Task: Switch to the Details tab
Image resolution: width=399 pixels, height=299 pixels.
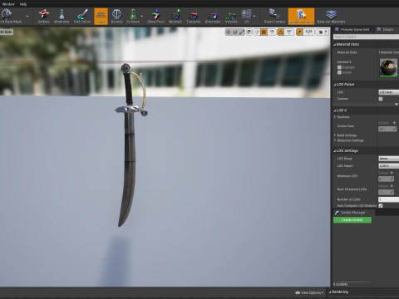Action: coord(387,29)
